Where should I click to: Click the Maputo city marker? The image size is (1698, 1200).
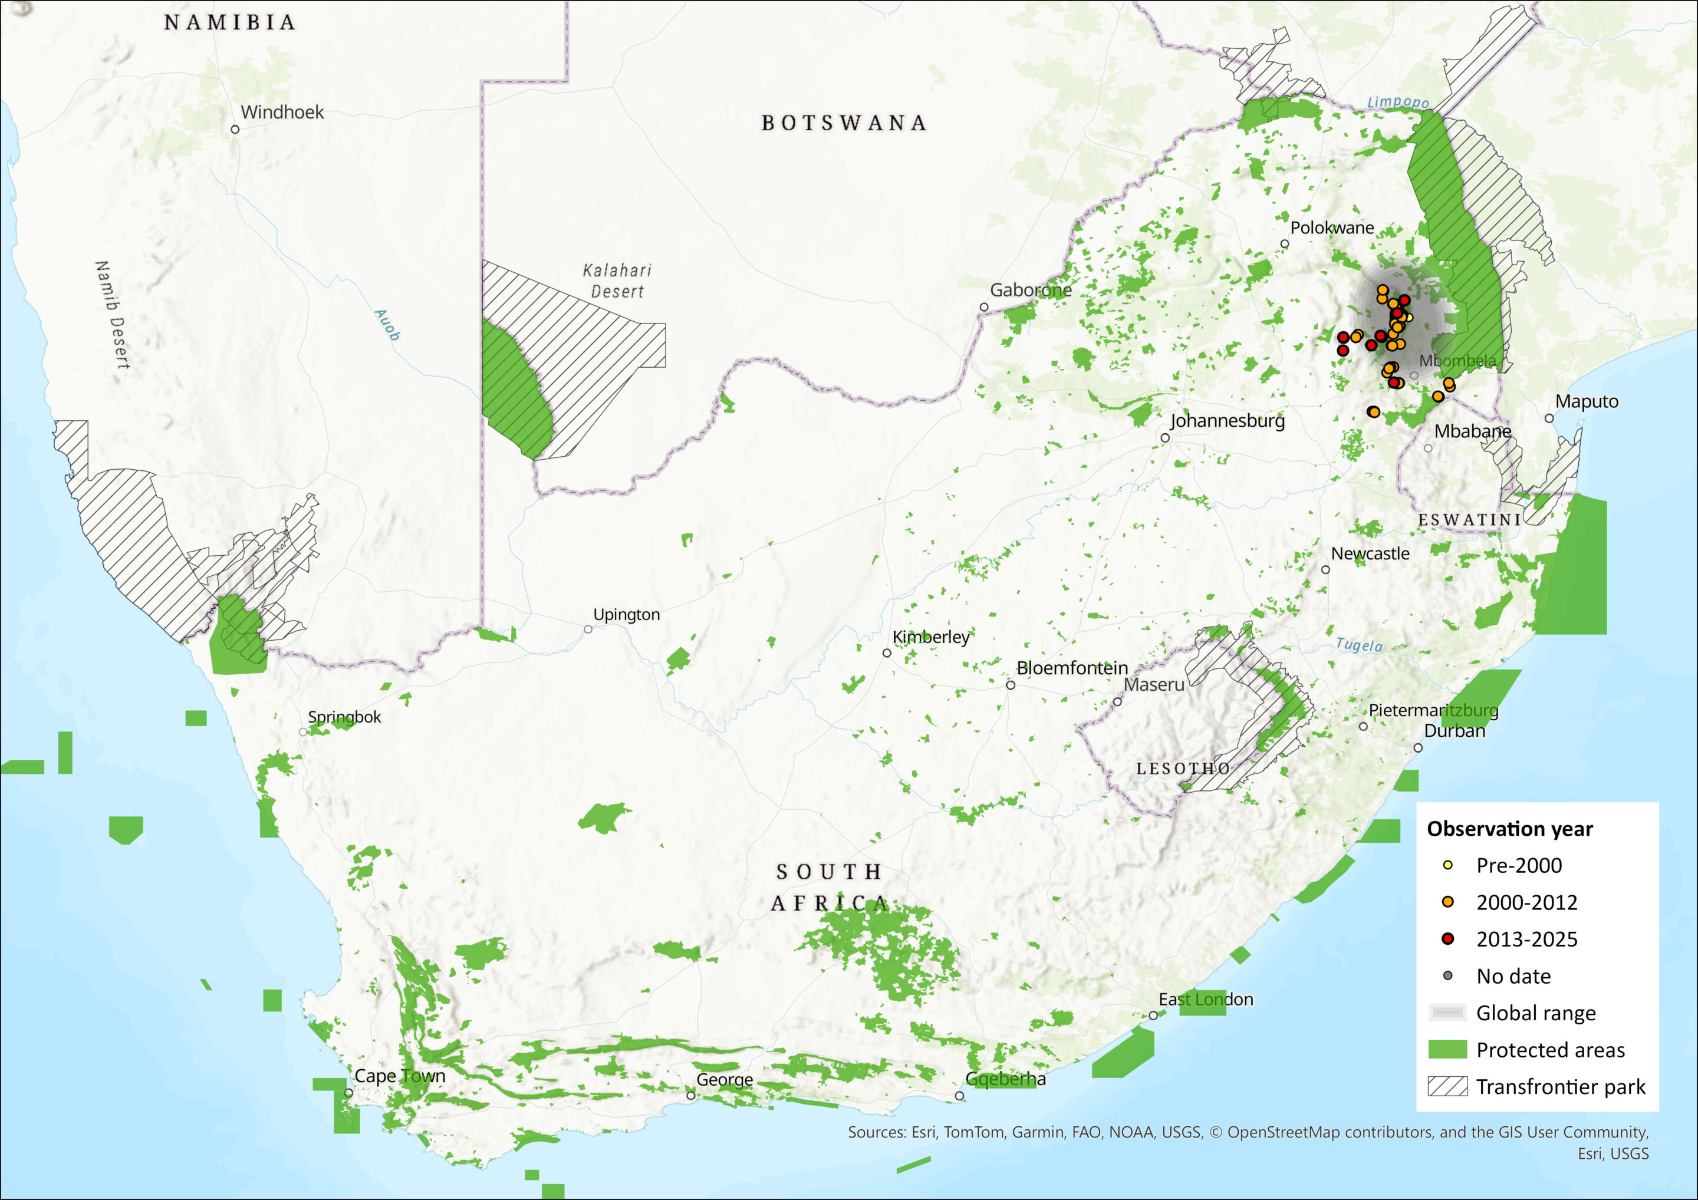pyautogui.click(x=1549, y=418)
